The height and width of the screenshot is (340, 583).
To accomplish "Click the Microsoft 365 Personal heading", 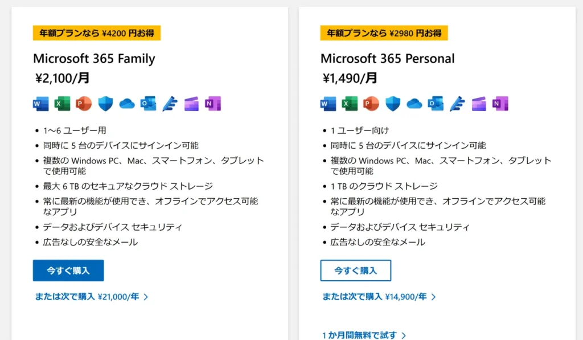I will tap(387, 59).
